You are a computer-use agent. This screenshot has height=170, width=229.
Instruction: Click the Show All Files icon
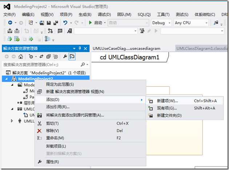coord(56,56)
